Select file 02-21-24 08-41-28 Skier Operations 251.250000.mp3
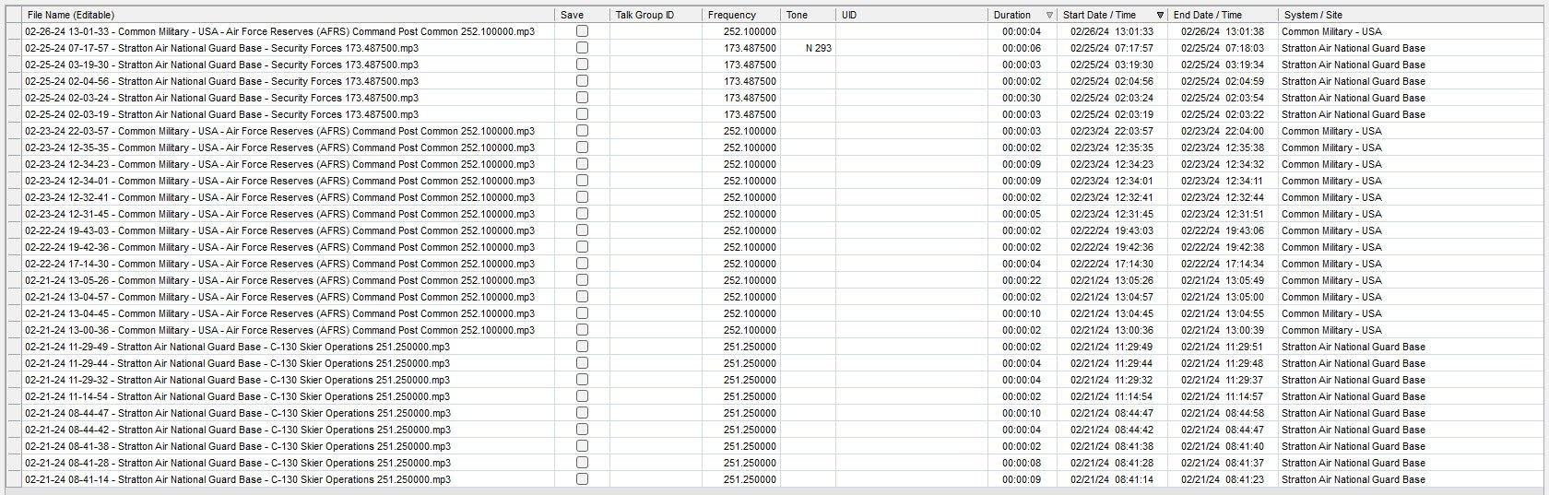1549x495 pixels. point(237,463)
